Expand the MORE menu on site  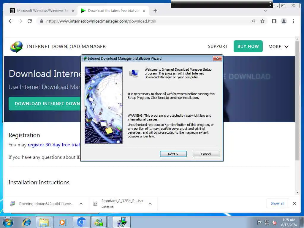278,47
